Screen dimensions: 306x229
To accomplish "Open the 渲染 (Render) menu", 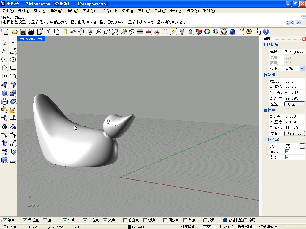I will [192, 11].
